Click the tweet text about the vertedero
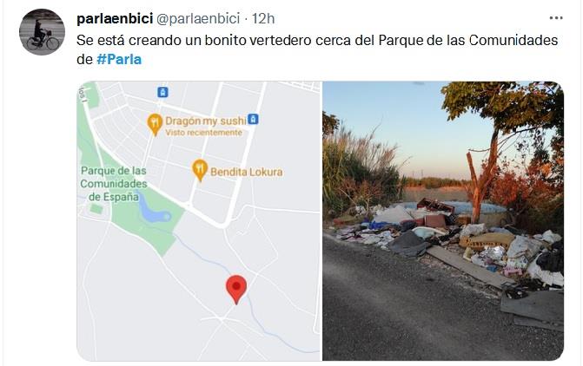583x366 pixels. tap(317, 49)
